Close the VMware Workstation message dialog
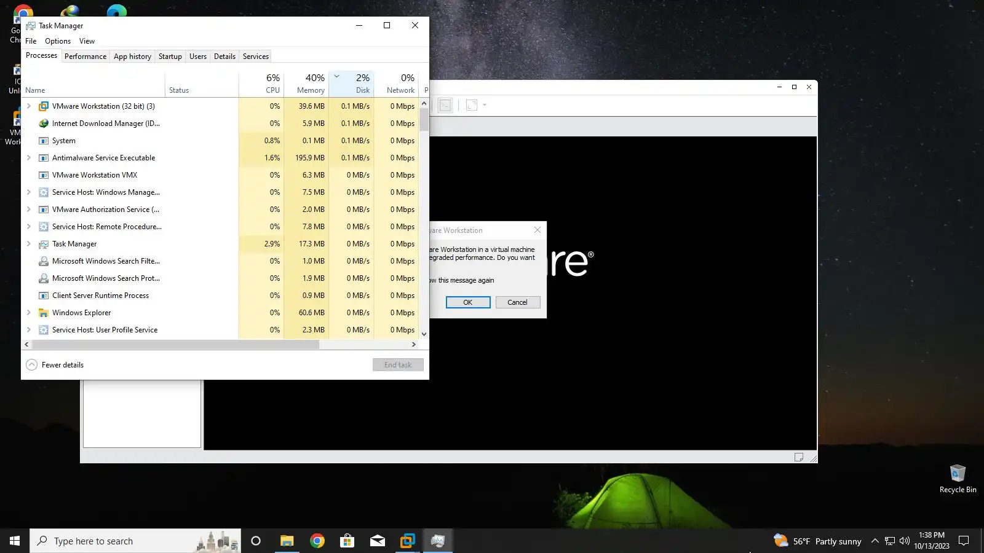This screenshot has height=553, width=984. [x=538, y=230]
